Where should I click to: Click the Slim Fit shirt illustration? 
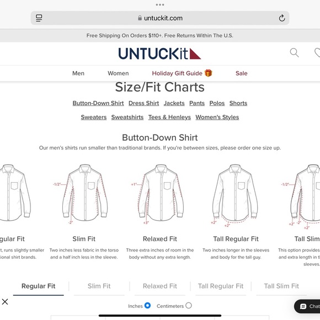tap(84, 193)
